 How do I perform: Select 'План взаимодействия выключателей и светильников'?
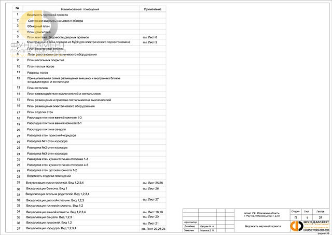64,94
